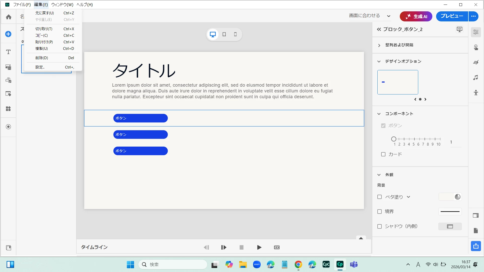Open the audio music-note panel icon
This screenshot has width=484, height=272.
[x=476, y=78]
